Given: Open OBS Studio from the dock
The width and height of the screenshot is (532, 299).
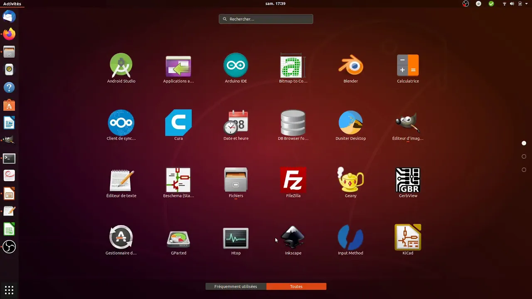Looking at the screenshot, I should (9, 247).
